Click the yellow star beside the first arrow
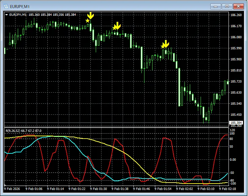 click(88, 21)
